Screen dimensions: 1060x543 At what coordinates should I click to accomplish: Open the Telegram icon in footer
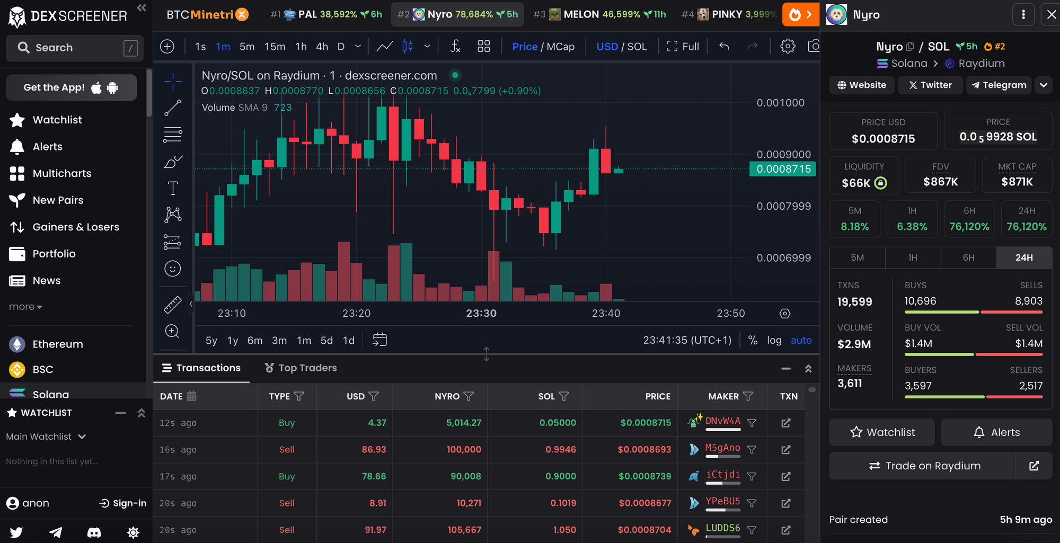pos(55,532)
